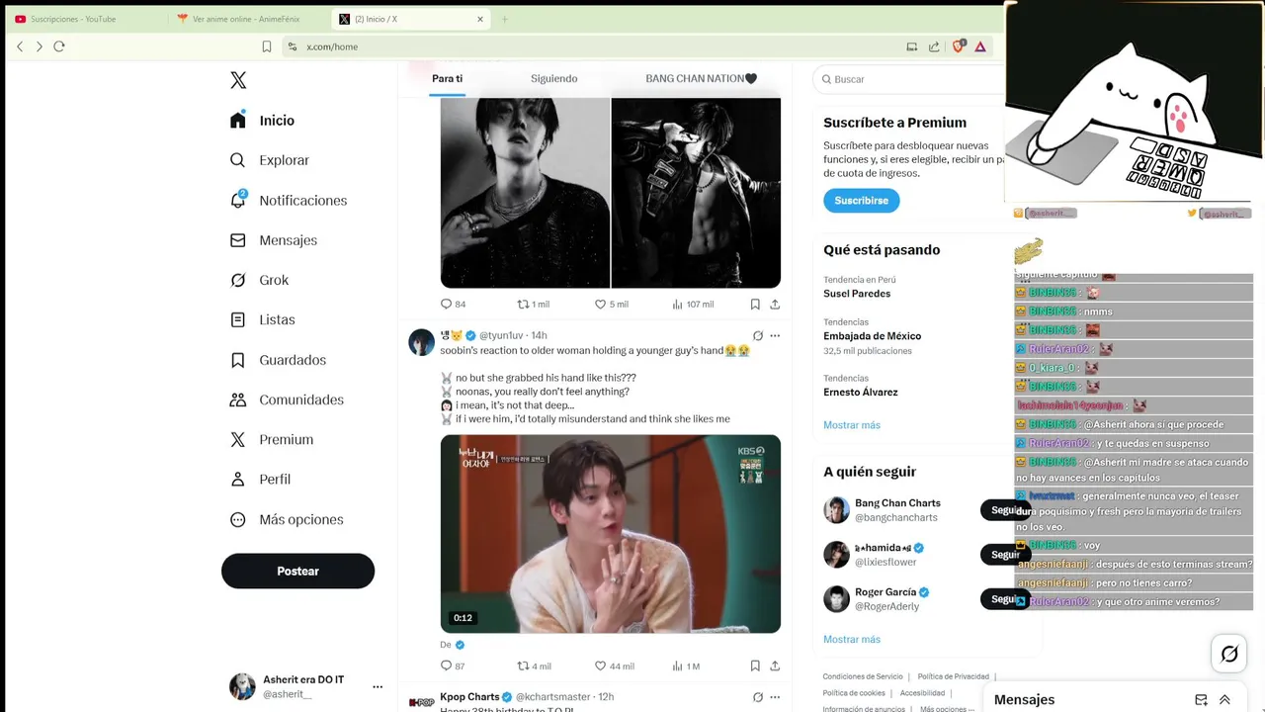Open Premium in the sidebar

272,439
